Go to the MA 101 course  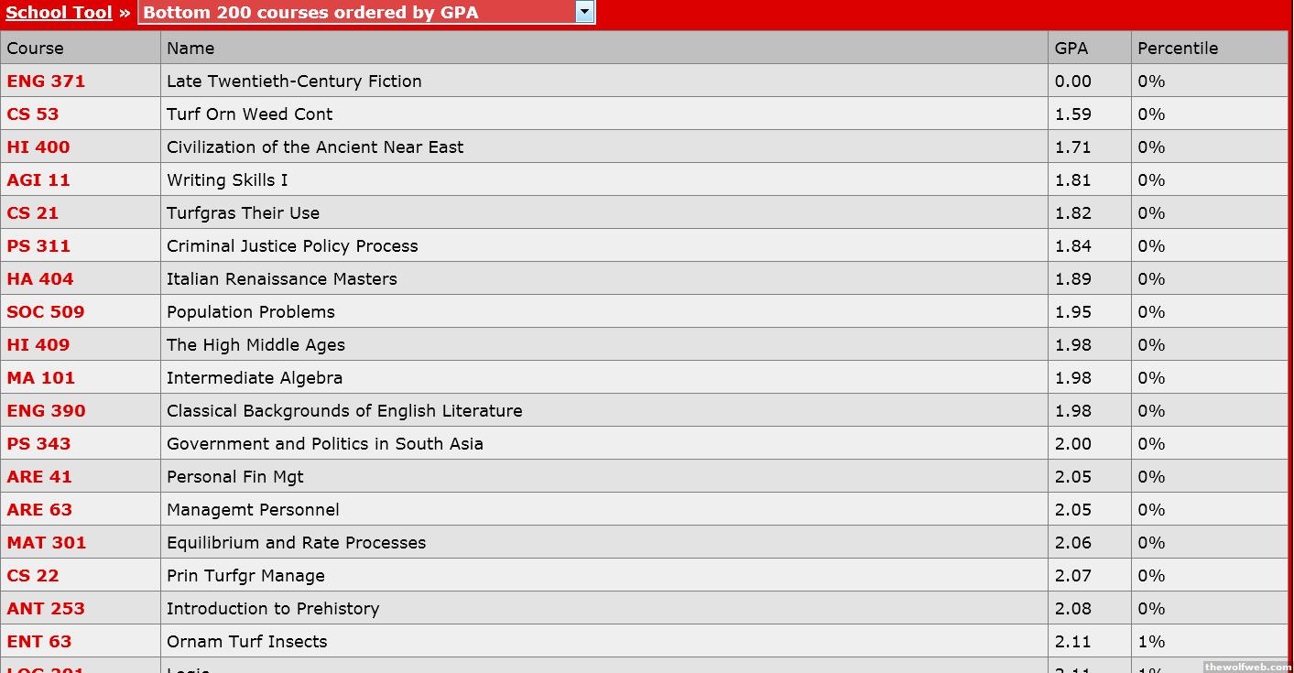(x=41, y=377)
